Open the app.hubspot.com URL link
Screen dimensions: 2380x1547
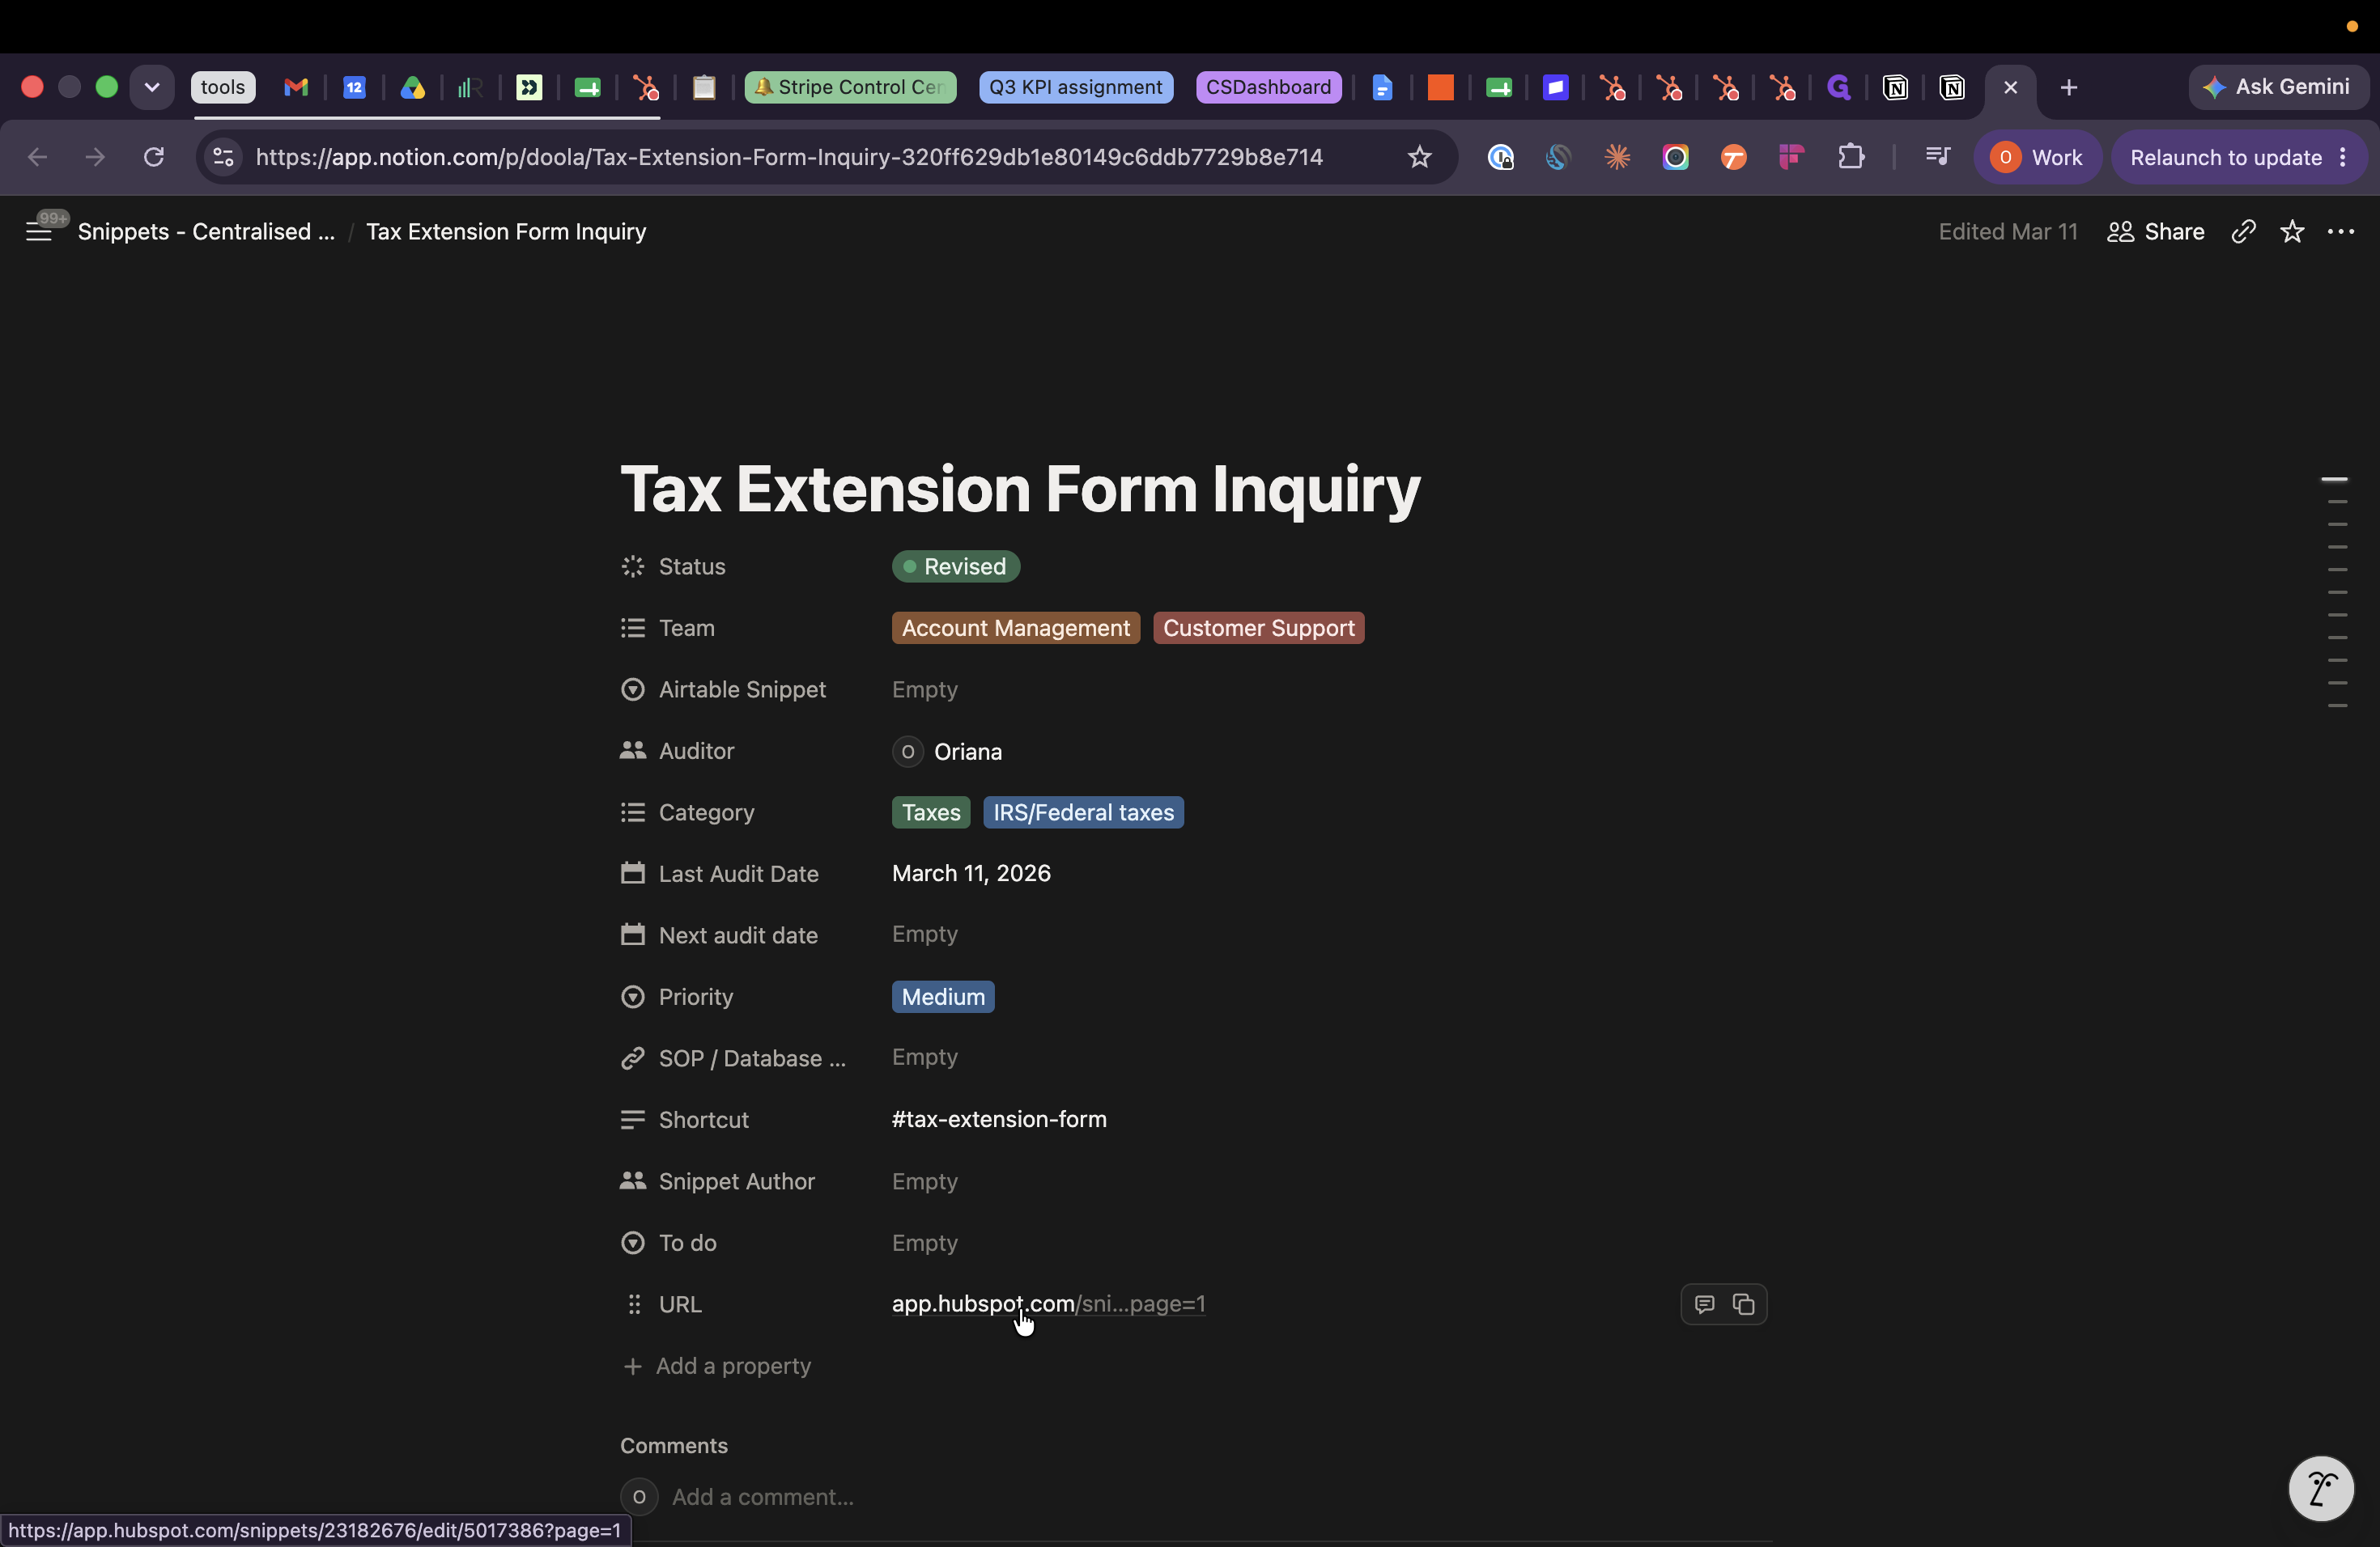[1048, 1304]
